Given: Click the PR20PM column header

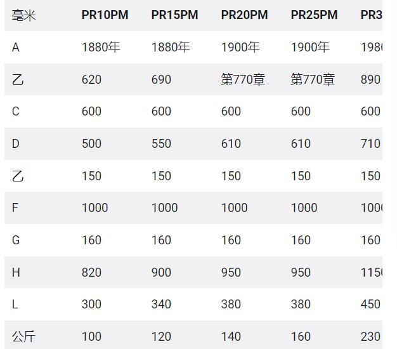Looking at the screenshot, I should click(244, 15).
